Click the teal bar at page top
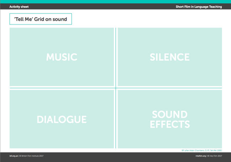 pos(115,2)
